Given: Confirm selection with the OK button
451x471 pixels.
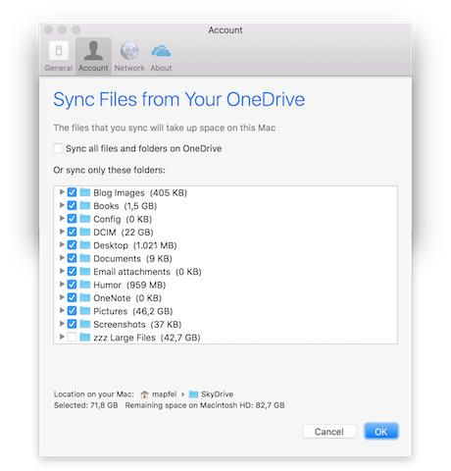Looking at the screenshot, I should 381,432.
